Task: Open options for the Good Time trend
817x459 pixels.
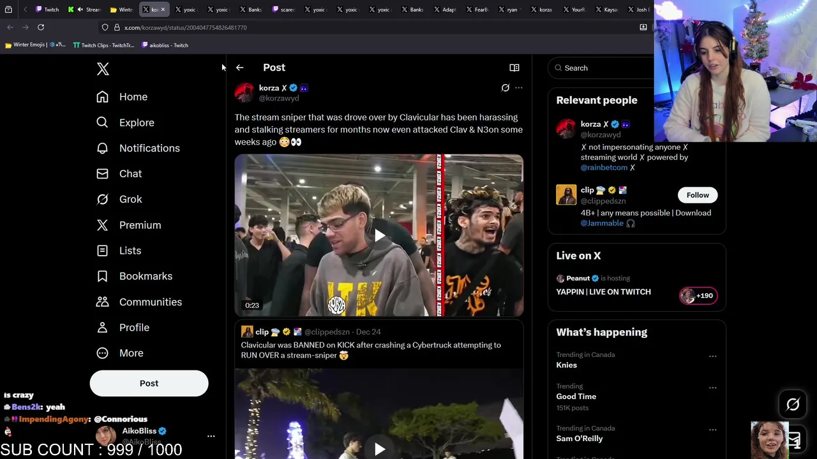Action: click(x=712, y=388)
